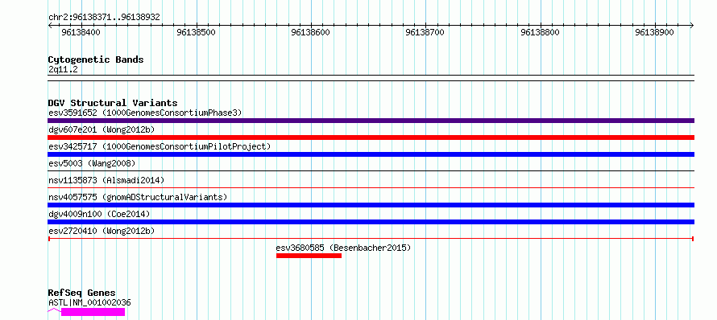Screen dimensions: 717x320
Task: Open the esv3591652 (1000GenomesConsortiumPhase3) label
Action: (145, 113)
